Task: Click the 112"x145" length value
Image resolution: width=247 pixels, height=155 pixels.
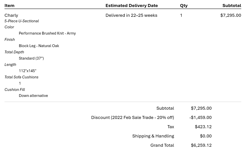Action: (x=27, y=71)
